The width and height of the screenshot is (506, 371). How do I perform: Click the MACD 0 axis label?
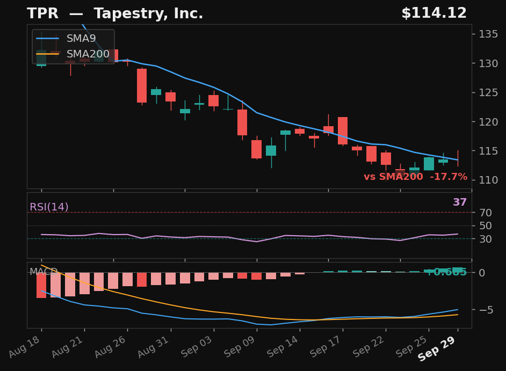coord(482,273)
